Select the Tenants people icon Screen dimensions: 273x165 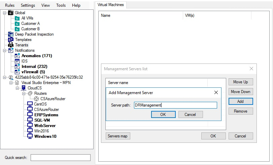(x=11, y=45)
